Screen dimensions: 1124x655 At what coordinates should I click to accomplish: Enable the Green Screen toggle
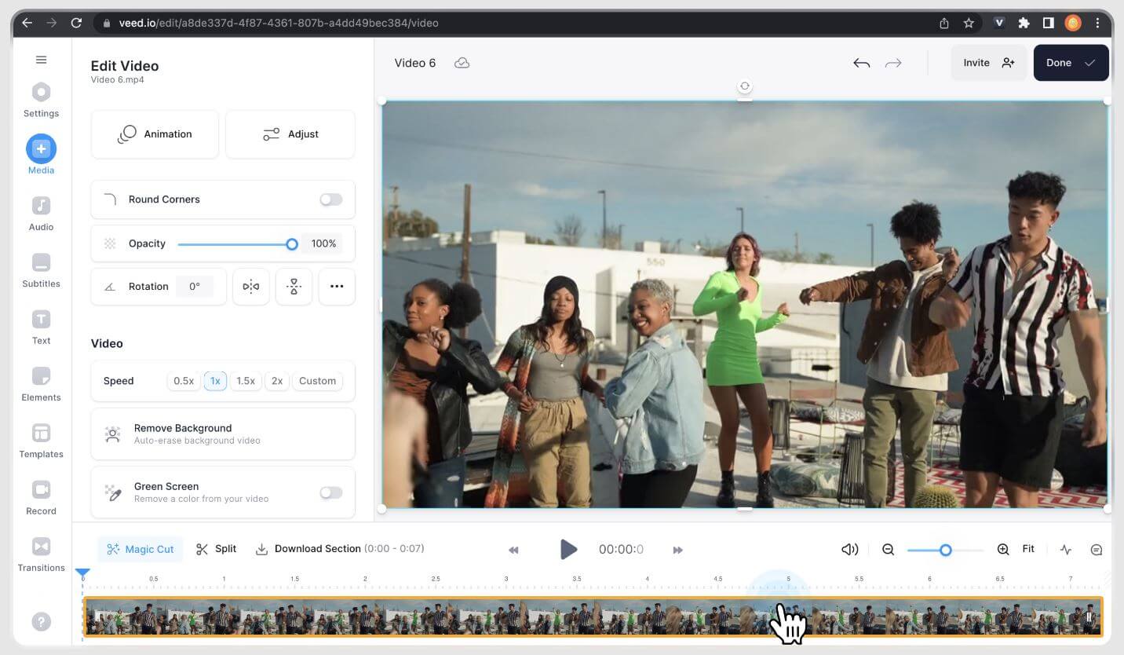coord(331,492)
